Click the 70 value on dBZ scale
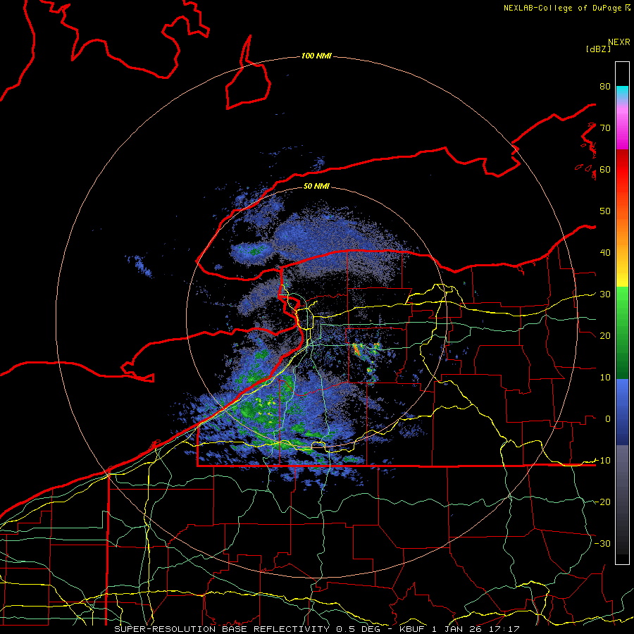Viewport: 634px width, 634px height. tap(605, 128)
